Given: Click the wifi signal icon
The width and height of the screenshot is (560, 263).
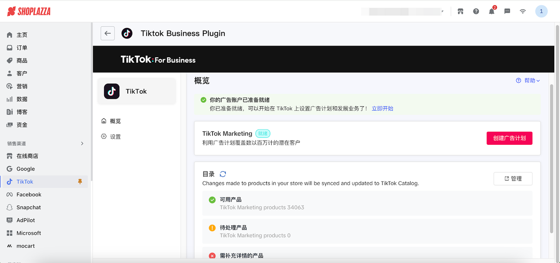Looking at the screenshot, I should pyautogui.click(x=523, y=11).
